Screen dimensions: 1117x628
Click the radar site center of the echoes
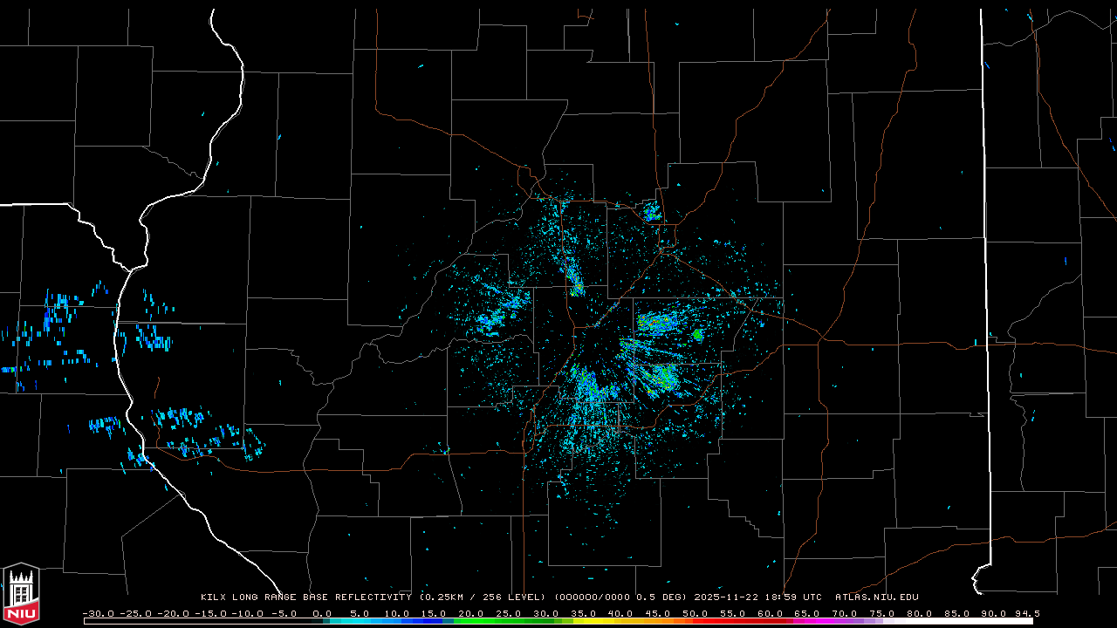pyautogui.click(x=594, y=328)
